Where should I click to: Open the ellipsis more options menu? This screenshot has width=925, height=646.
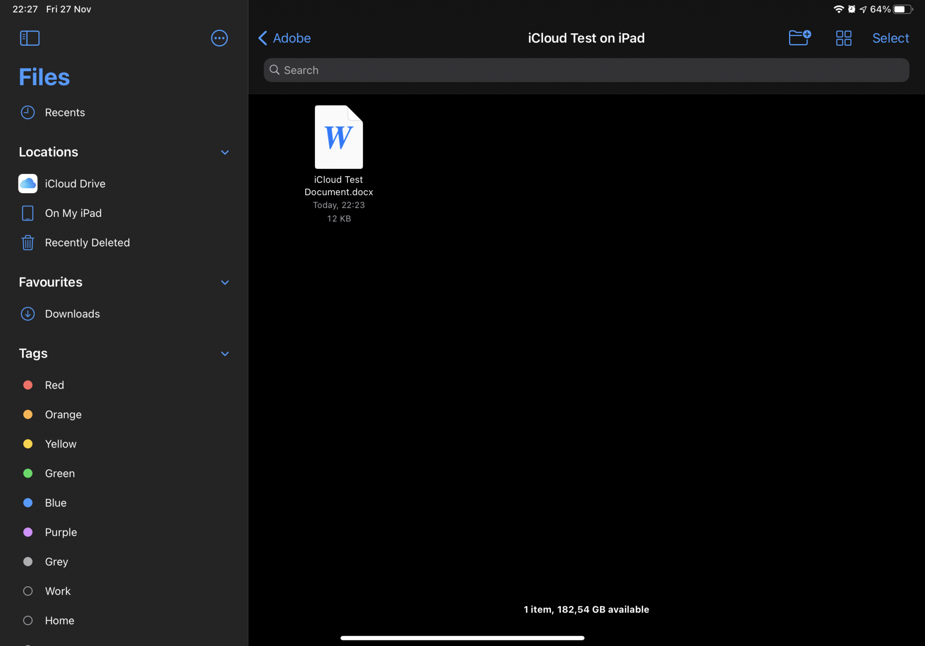219,38
